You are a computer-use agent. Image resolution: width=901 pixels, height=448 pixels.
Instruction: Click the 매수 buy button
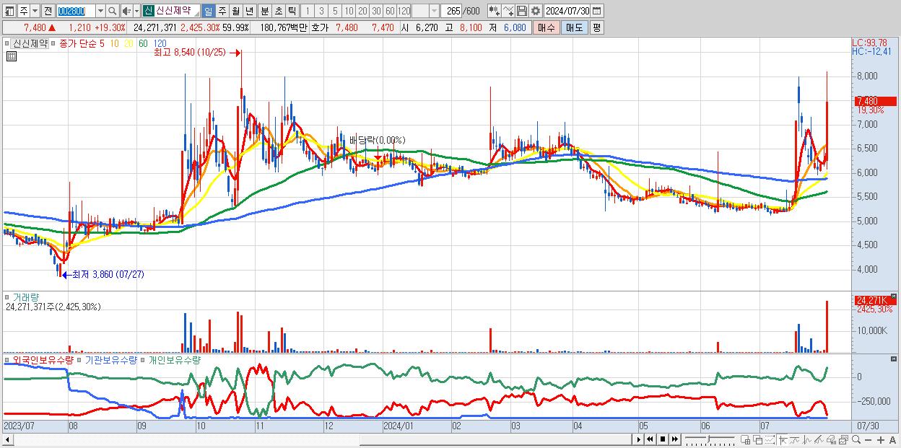pos(546,27)
